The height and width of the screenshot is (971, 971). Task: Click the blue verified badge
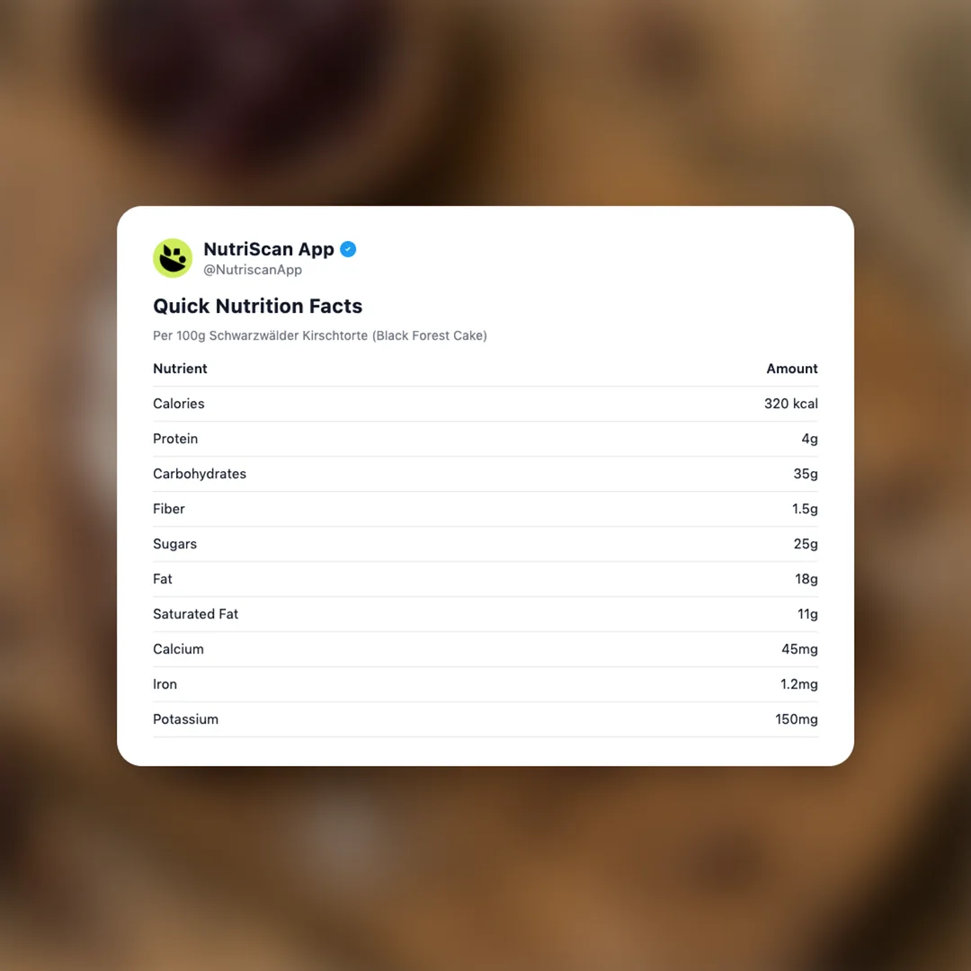click(x=348, y=249)
